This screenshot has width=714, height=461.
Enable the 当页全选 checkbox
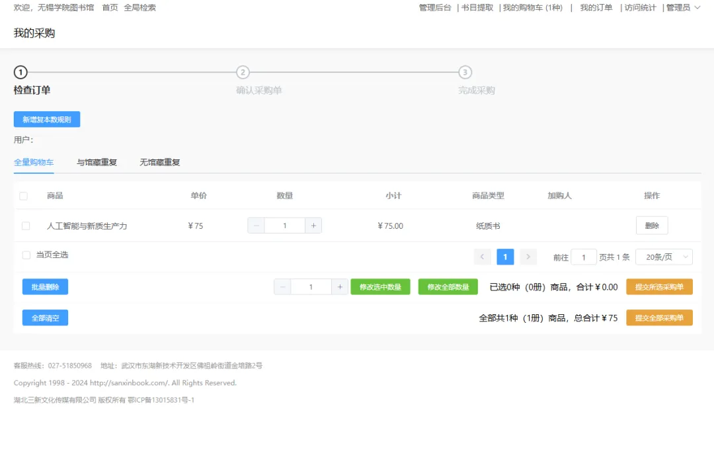(26, 255)
